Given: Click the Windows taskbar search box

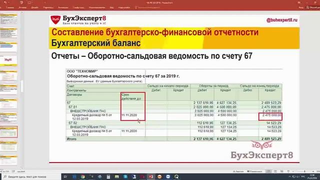Looking at the screenshot, I should click(31, 176).
